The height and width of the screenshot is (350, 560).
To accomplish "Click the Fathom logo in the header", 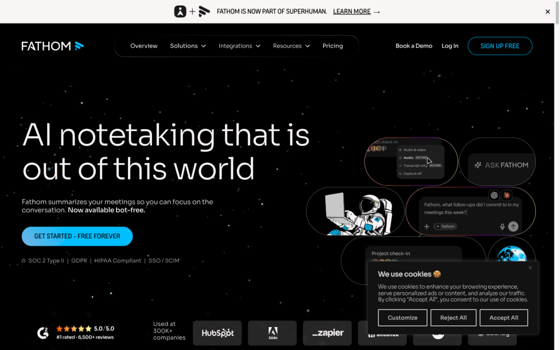I will (x=52, y=46).
